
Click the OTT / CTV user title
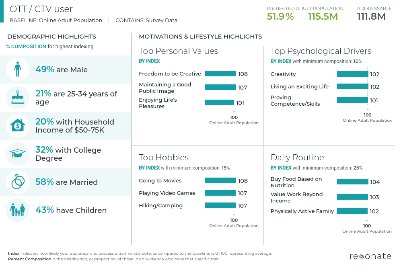click(41, 9)
